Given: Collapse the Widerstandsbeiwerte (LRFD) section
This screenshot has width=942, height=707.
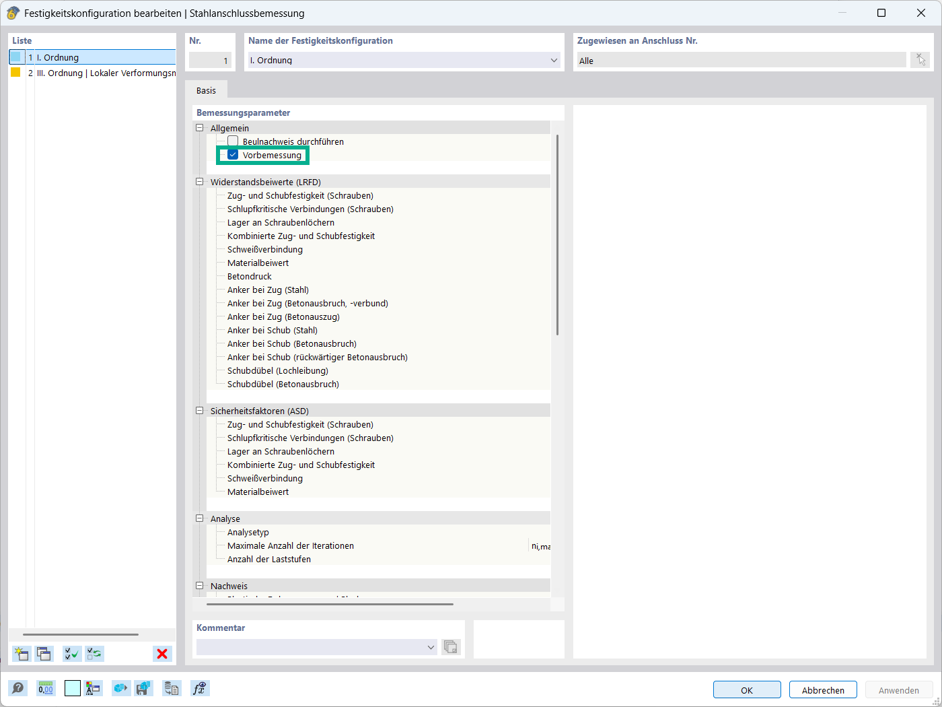Looking at the screenshot, I should click(199, 182).
